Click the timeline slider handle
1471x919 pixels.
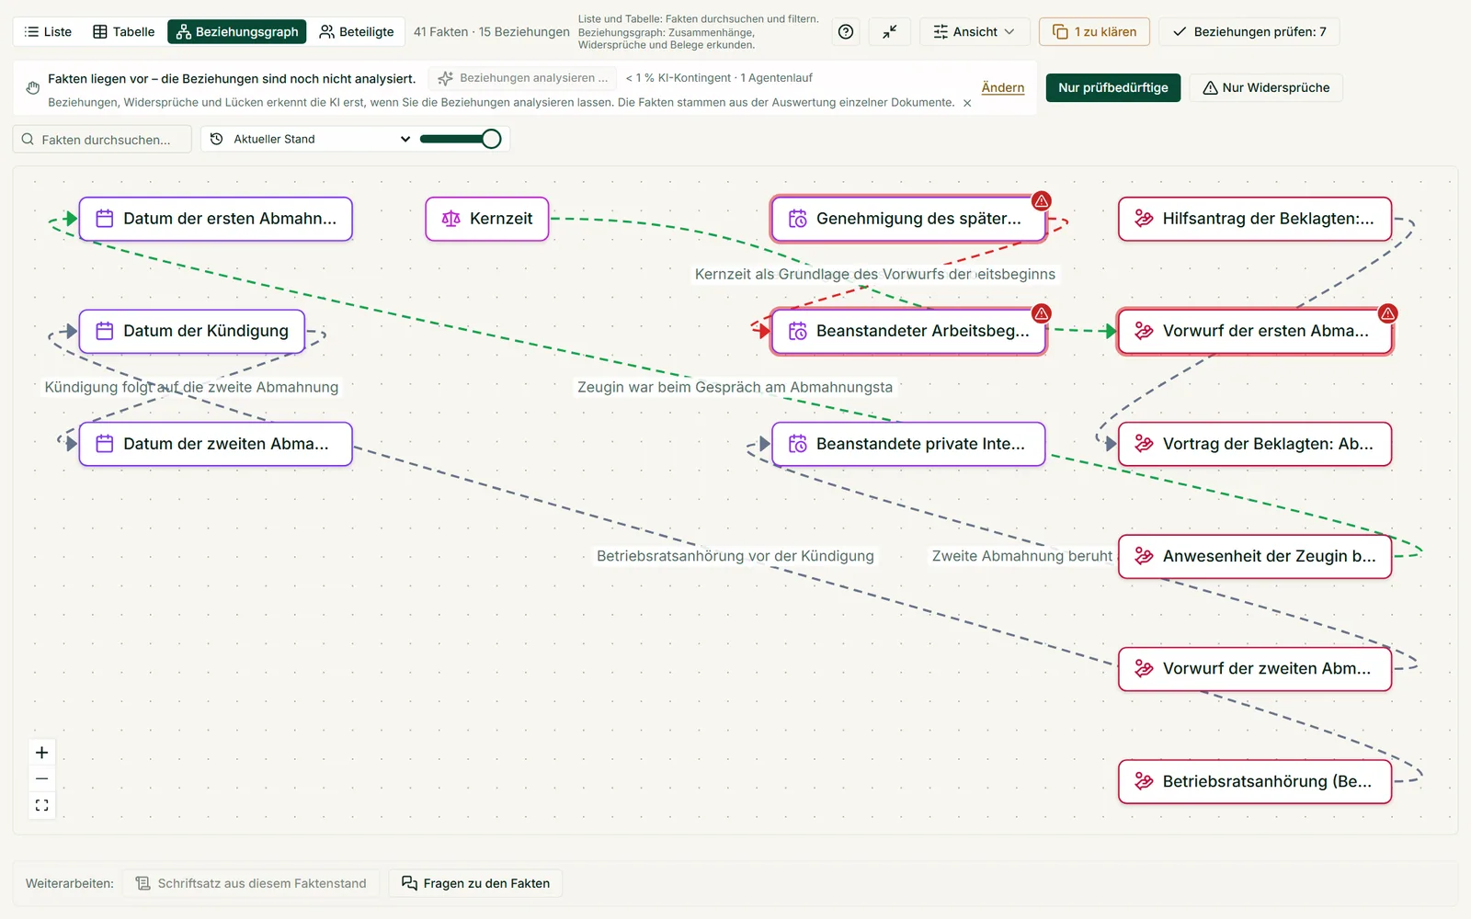(x=492, y=139)
